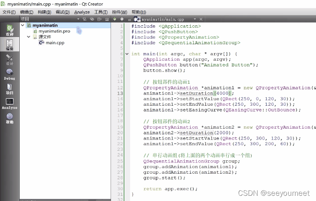Image resolution: width=316 pixels, height=201 pixels.
Task: Open the 帮助(H) menu
Action: (139, 12)
